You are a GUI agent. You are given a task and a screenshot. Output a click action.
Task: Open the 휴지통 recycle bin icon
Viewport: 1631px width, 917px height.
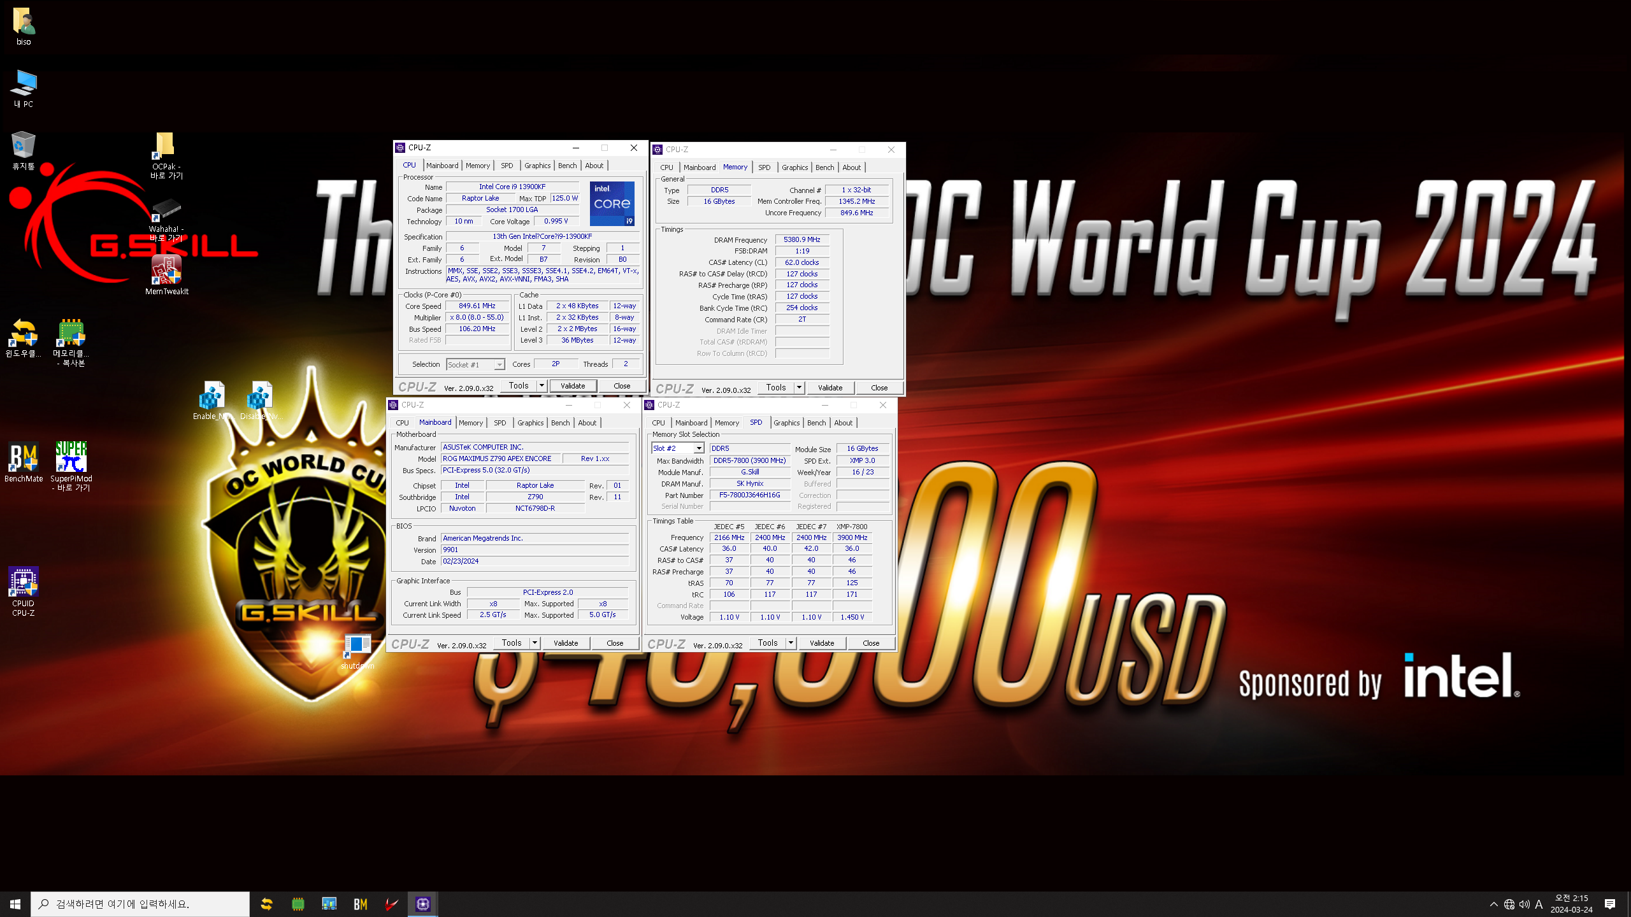pyautogui.click(x=24, y=150)
